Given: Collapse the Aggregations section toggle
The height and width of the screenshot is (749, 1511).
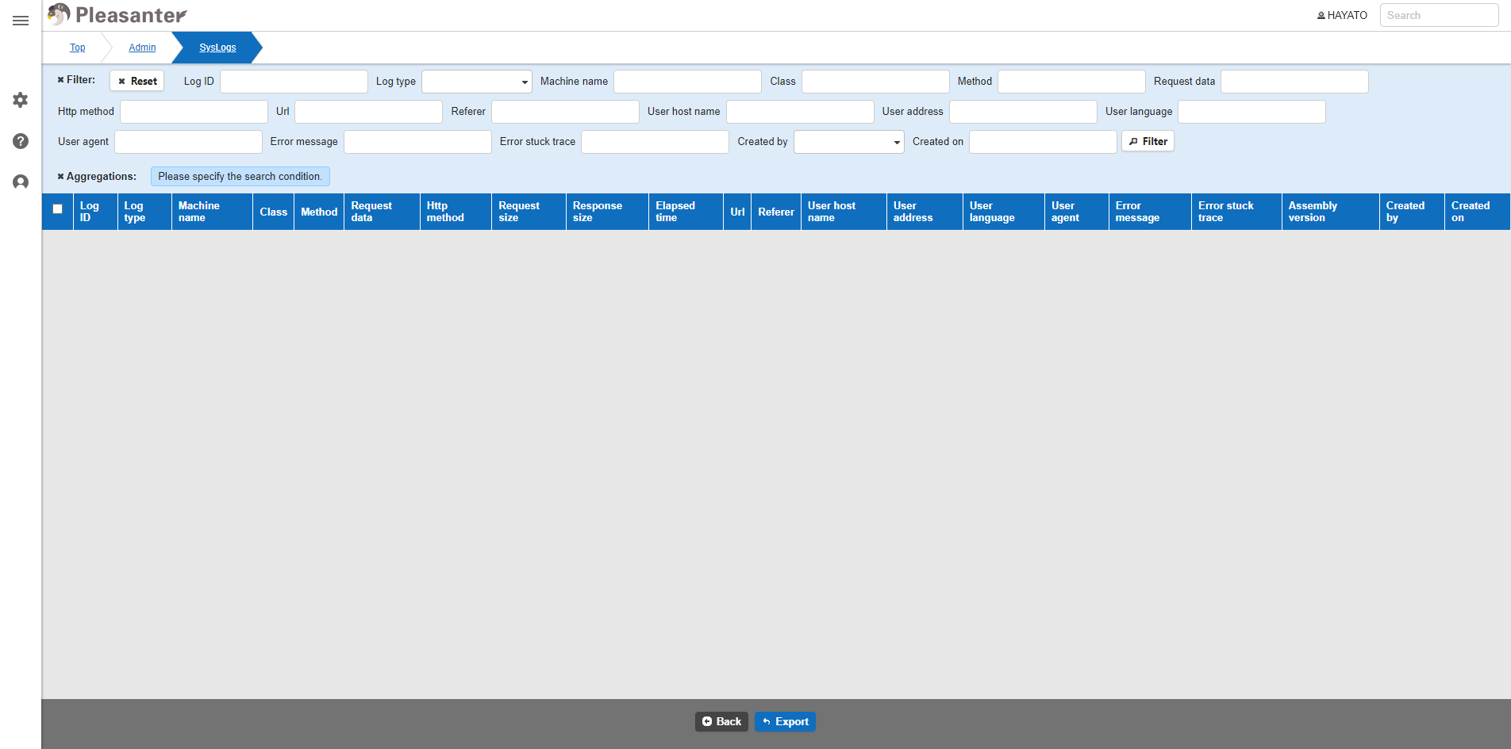Looking at the screenshot, I should (97, 177).
